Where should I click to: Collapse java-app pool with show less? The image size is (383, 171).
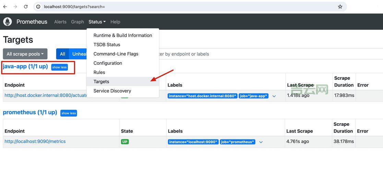(x=59, y=67)
